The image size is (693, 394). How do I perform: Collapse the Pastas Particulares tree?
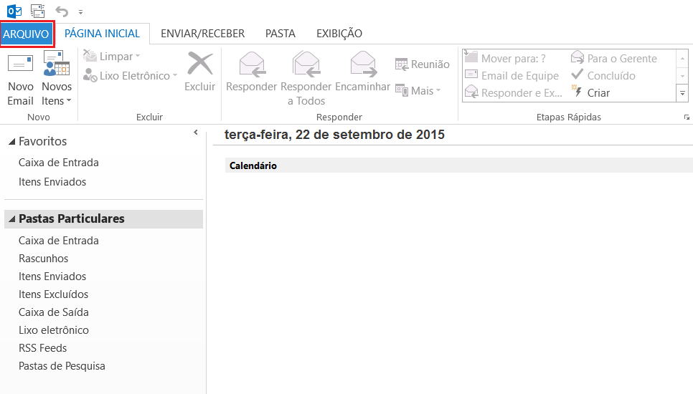[x=11, y=219]
